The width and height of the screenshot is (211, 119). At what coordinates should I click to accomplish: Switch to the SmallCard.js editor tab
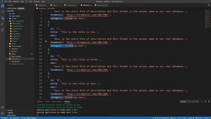(42, 5)
